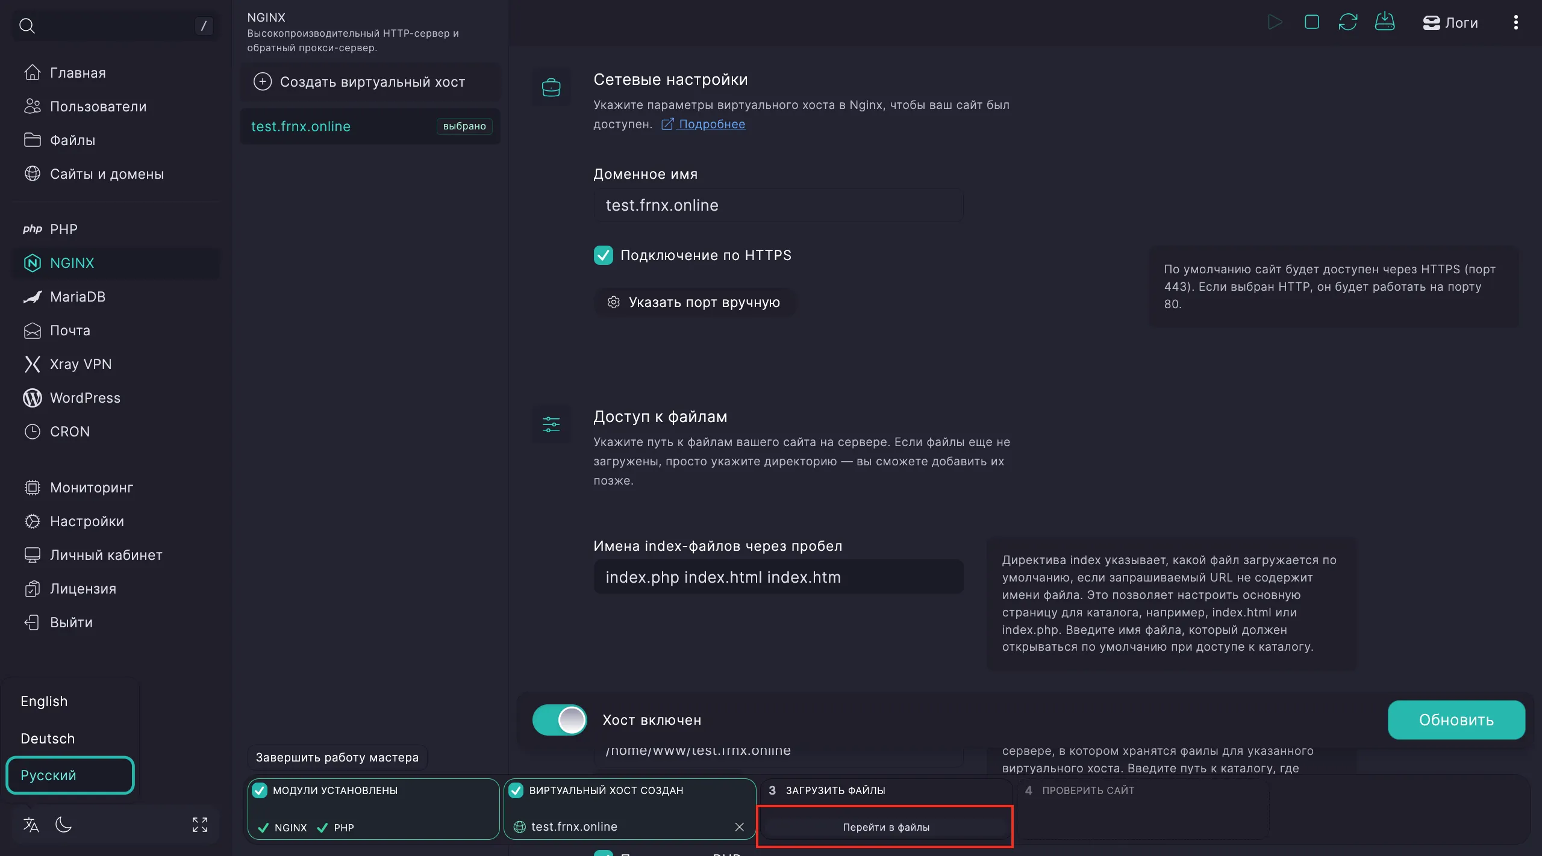The height and width of the screenshot is (856, 1542).
Task: Toggle the Хост включен switch
Action: [560, 720]
